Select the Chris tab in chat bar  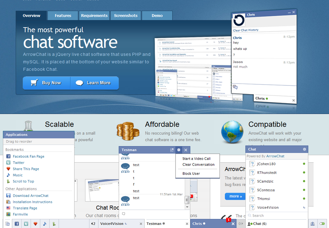213,223
